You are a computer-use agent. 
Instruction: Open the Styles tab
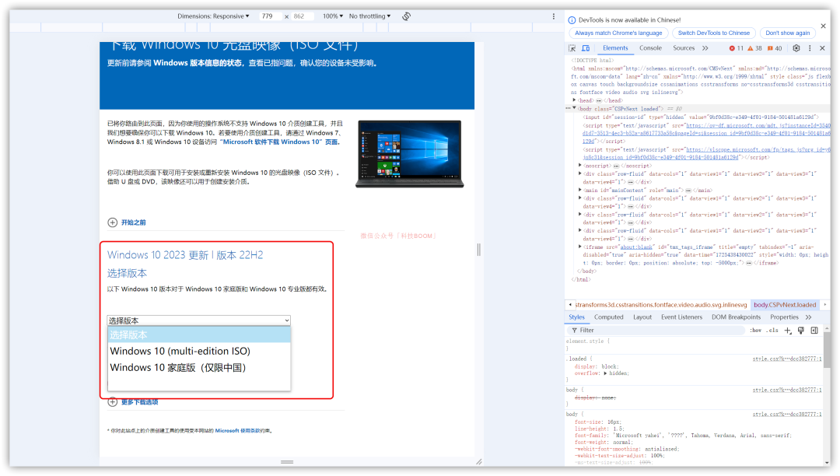(x=576, y=317)
